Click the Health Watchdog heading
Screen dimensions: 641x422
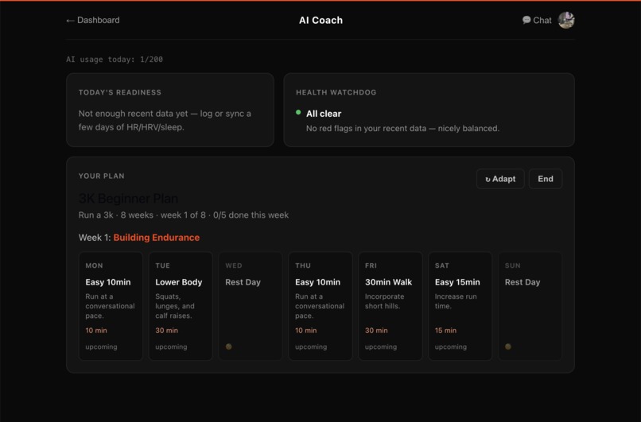click(x=336, y=92)
